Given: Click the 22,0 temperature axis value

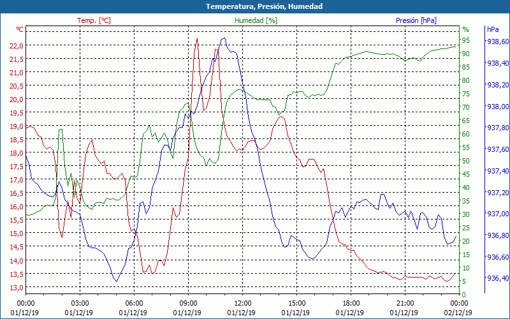Looking at the screenshot, I should coord(17,45).
